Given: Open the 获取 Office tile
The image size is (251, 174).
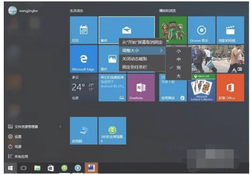Looking at the screenshot, I should click(230, 87).
